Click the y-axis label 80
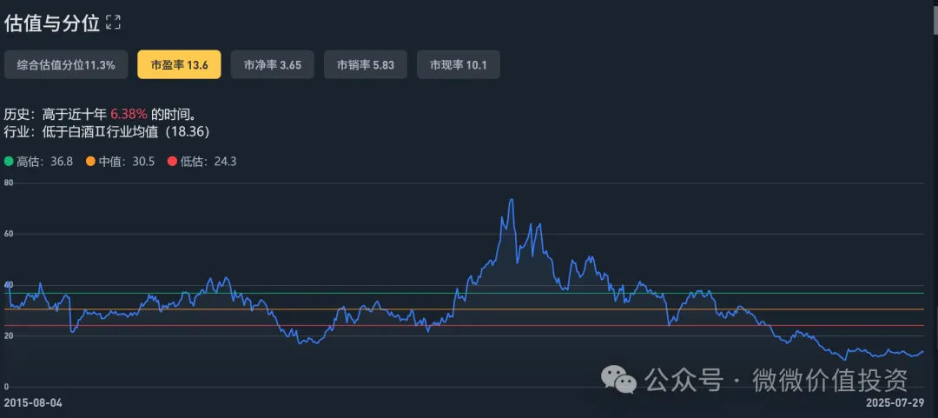 (9, 182)
